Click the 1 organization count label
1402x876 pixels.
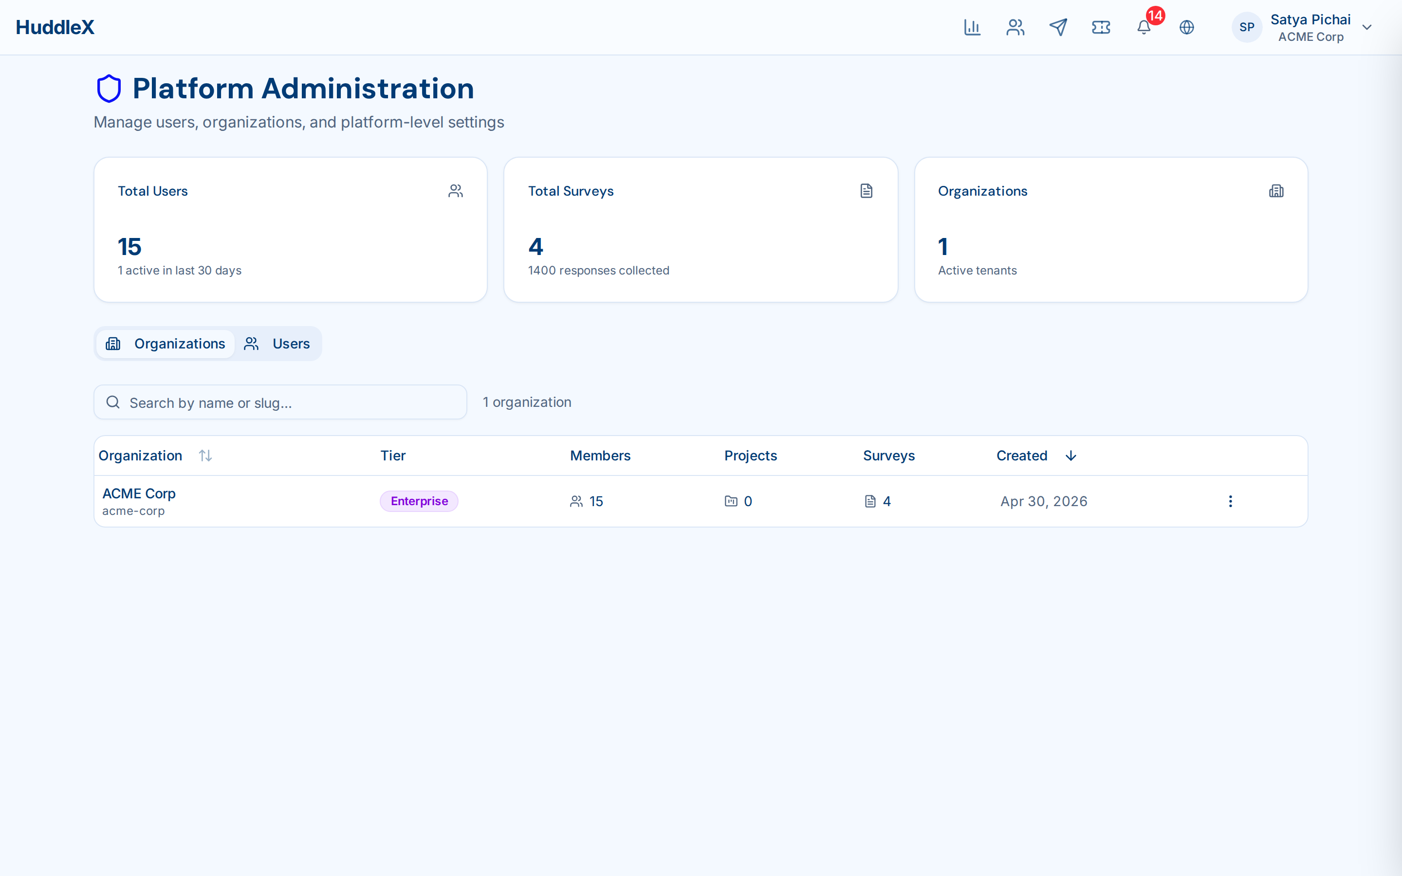coord(527,402)
